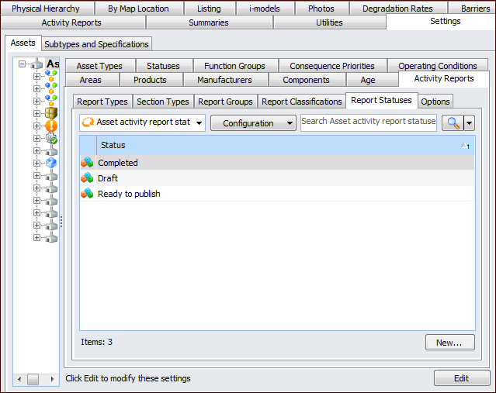Expand the gold crate tree node
496x393 pixels.
(x=36, y=113)
